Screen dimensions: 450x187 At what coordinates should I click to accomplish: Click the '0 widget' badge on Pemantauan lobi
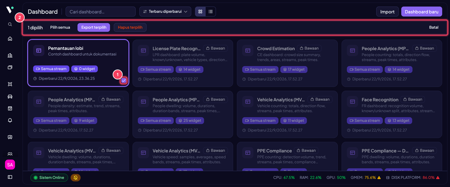click(x=85, y=69)
